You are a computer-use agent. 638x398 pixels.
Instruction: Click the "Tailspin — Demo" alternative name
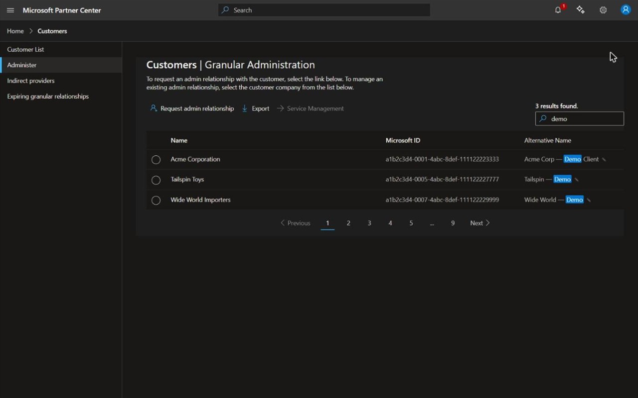pyautogui.click(x=548, y=179)
